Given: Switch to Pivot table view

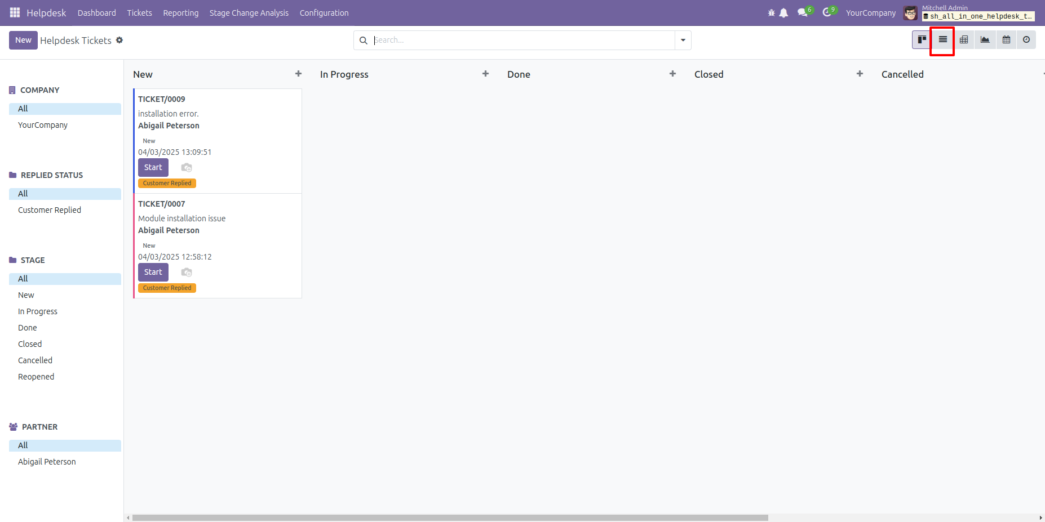Looking at the screenshot, I should point(964,39).
